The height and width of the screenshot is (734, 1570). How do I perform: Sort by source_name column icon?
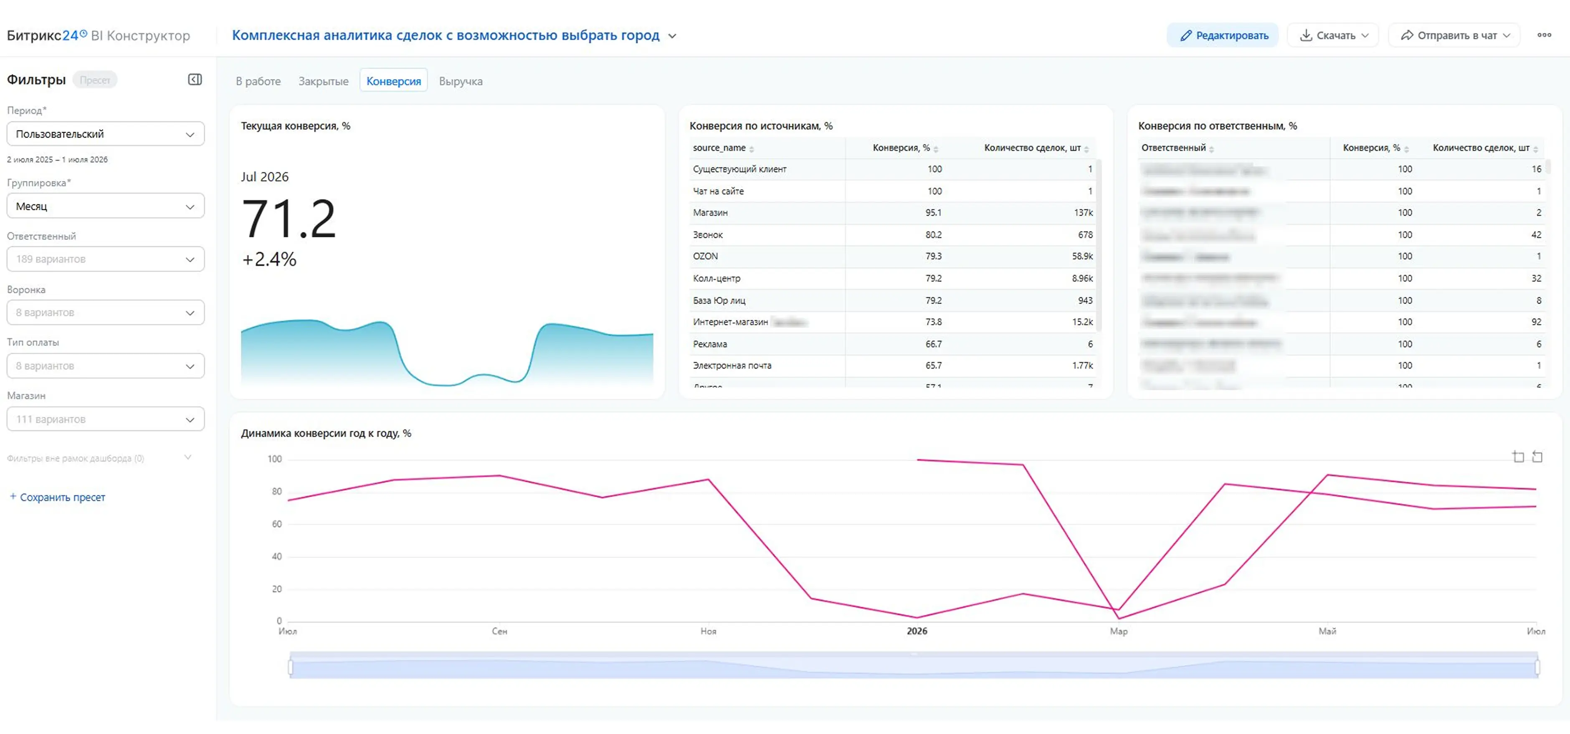coord(752,149)
